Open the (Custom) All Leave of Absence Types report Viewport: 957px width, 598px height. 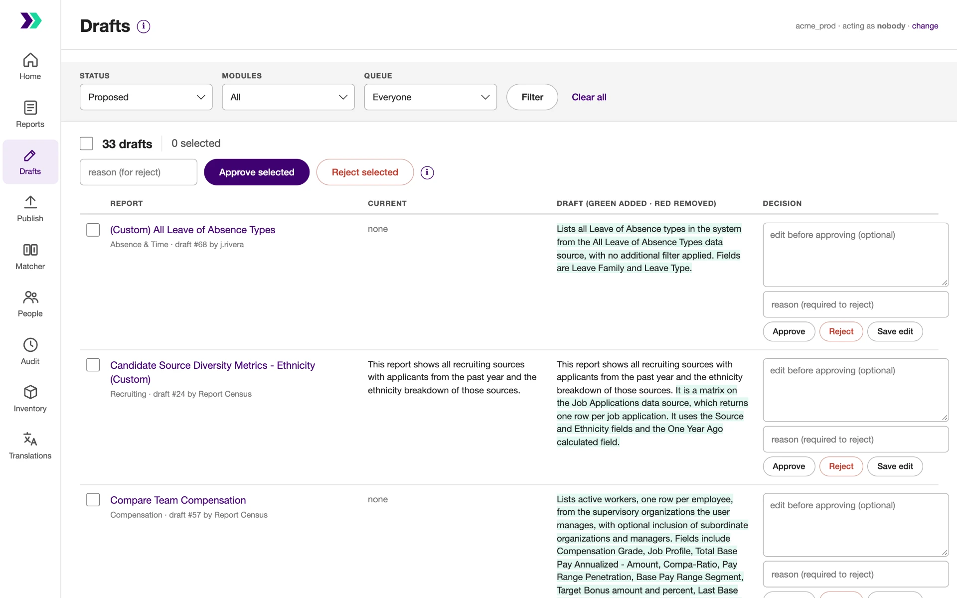coord(192,230)
